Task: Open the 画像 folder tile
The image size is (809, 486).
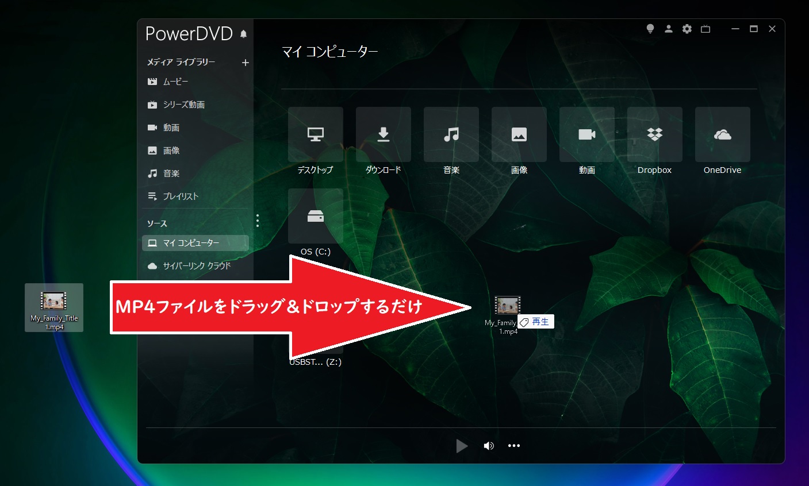Action: tap(519, 134)
